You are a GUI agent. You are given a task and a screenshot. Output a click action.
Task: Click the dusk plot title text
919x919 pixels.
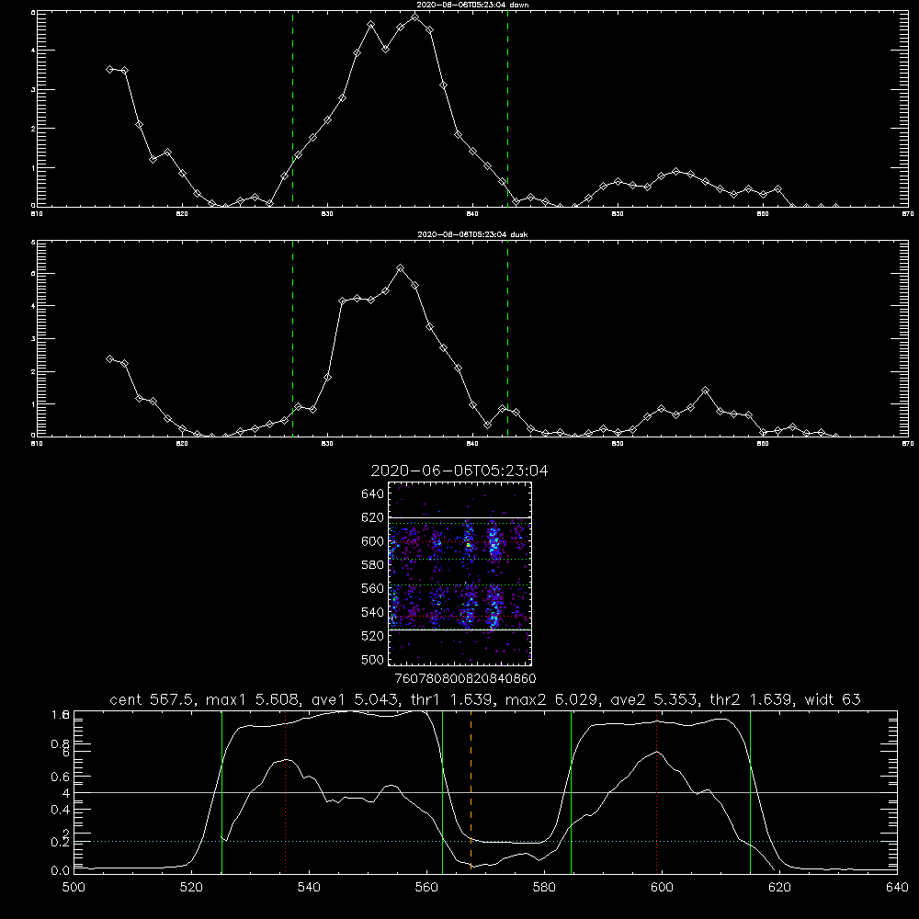point(472,234)
